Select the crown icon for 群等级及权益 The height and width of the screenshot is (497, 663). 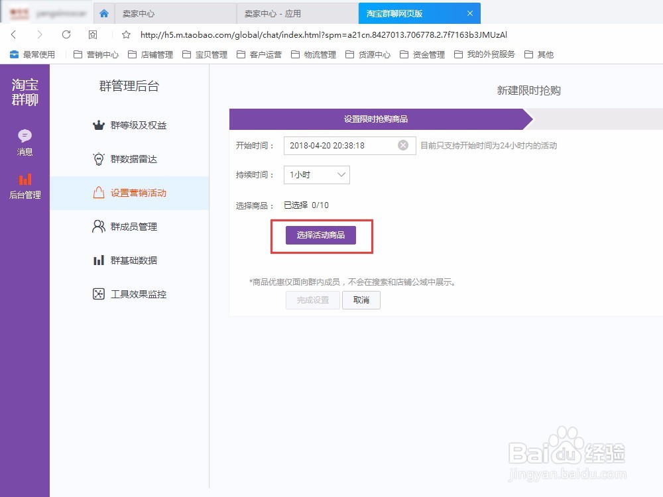point(98,125)
